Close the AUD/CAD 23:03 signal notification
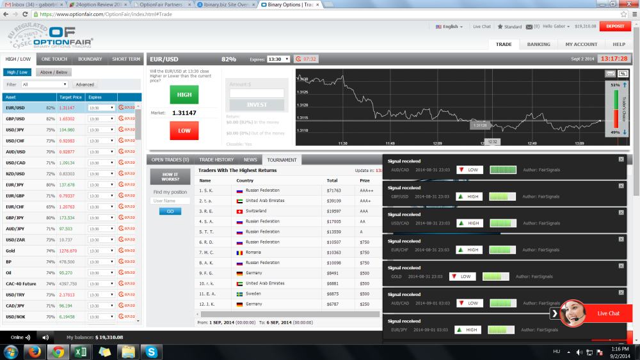The image size is (640, 360). [x=621, y=159]
